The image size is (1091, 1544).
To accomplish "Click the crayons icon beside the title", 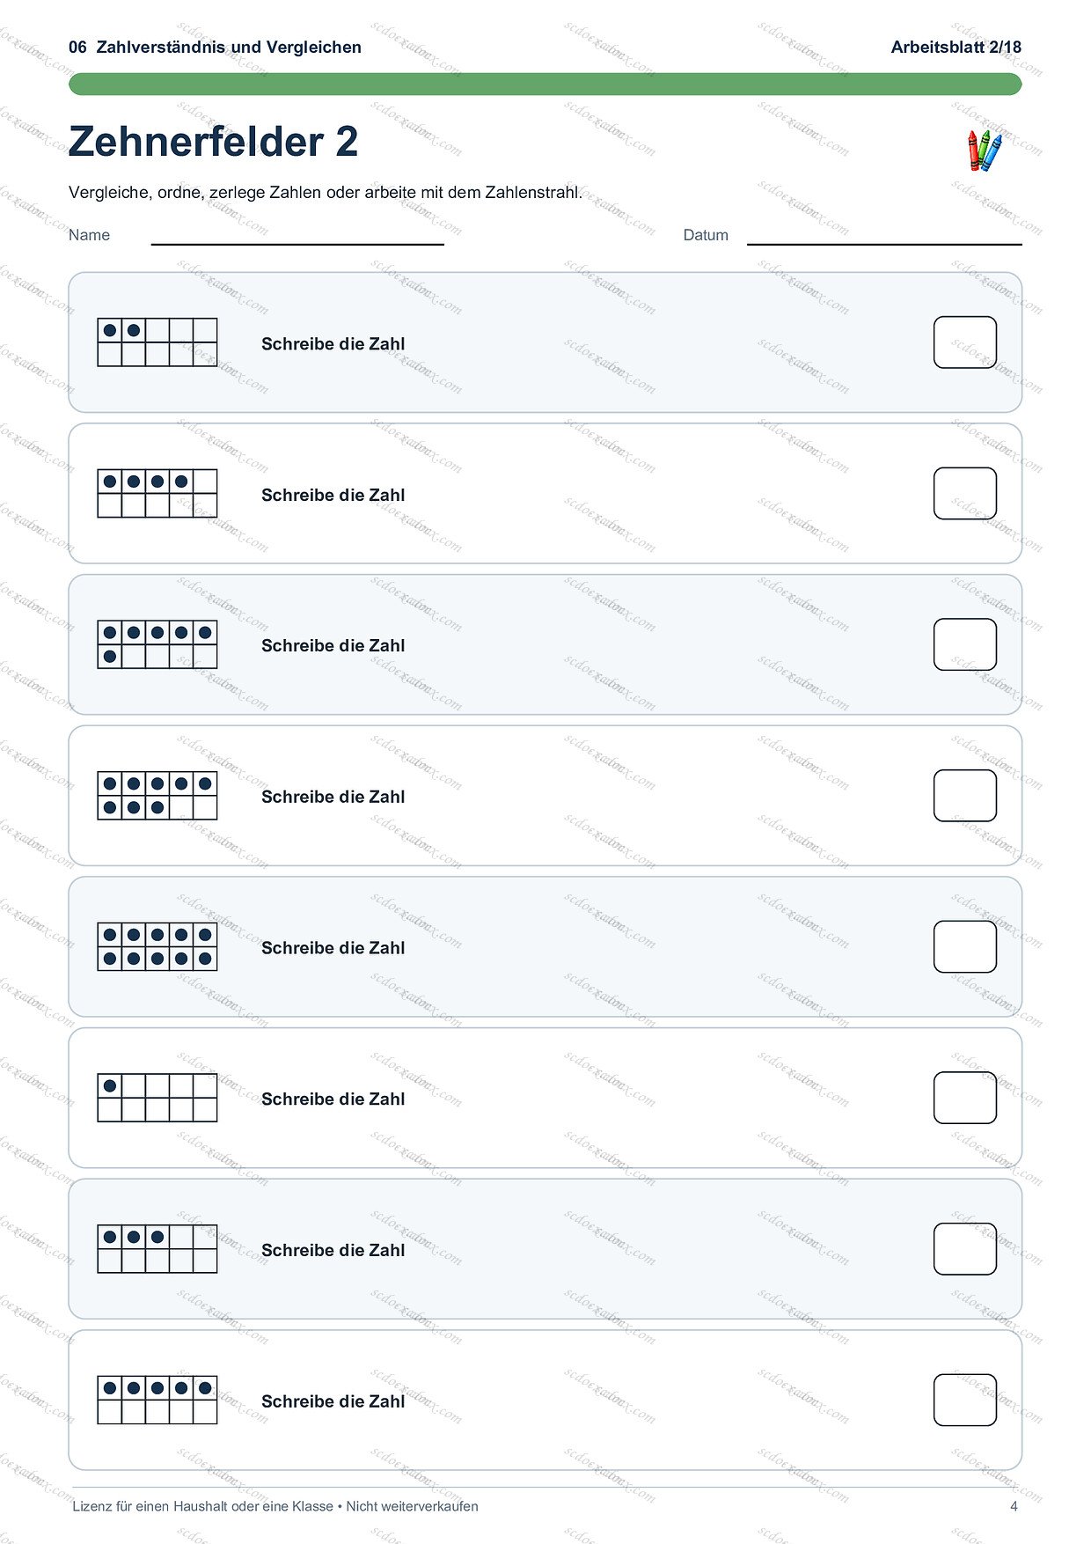I will (x=985, y=151).
